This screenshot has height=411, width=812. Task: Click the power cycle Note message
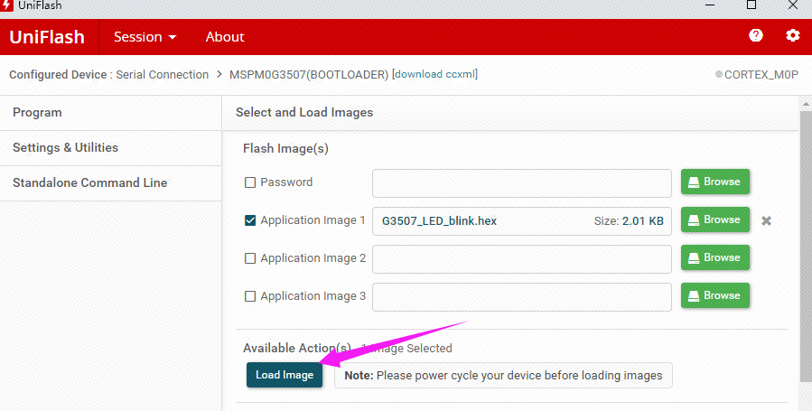coord(503,375)
